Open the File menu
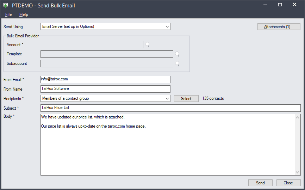This screenshot has height=190, width=305. (x=8, y=14)
